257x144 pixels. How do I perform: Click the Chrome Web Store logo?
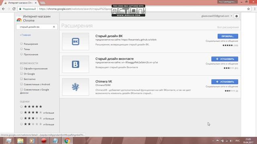click(x=19, y=20)
